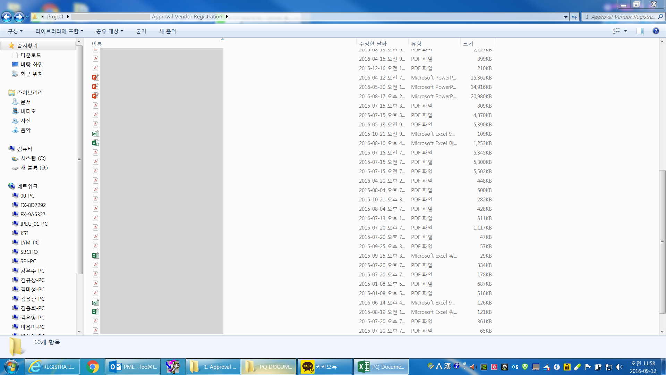Image resolution: width=666 pixels, height=375 pixels.
Task: Sort files by 수정한 날짜 column header
Action: (x=373, y=43)
